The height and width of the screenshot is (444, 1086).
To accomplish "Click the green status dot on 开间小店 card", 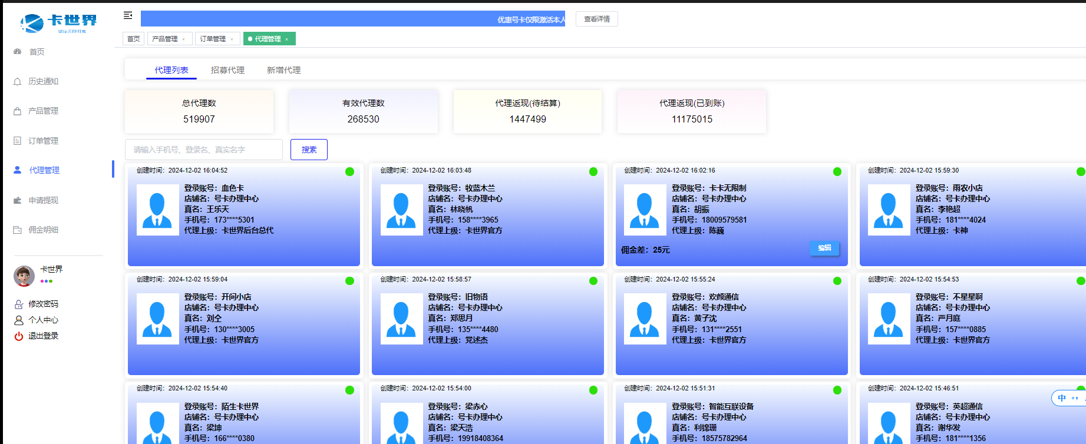I will click(x=349, y=281).
